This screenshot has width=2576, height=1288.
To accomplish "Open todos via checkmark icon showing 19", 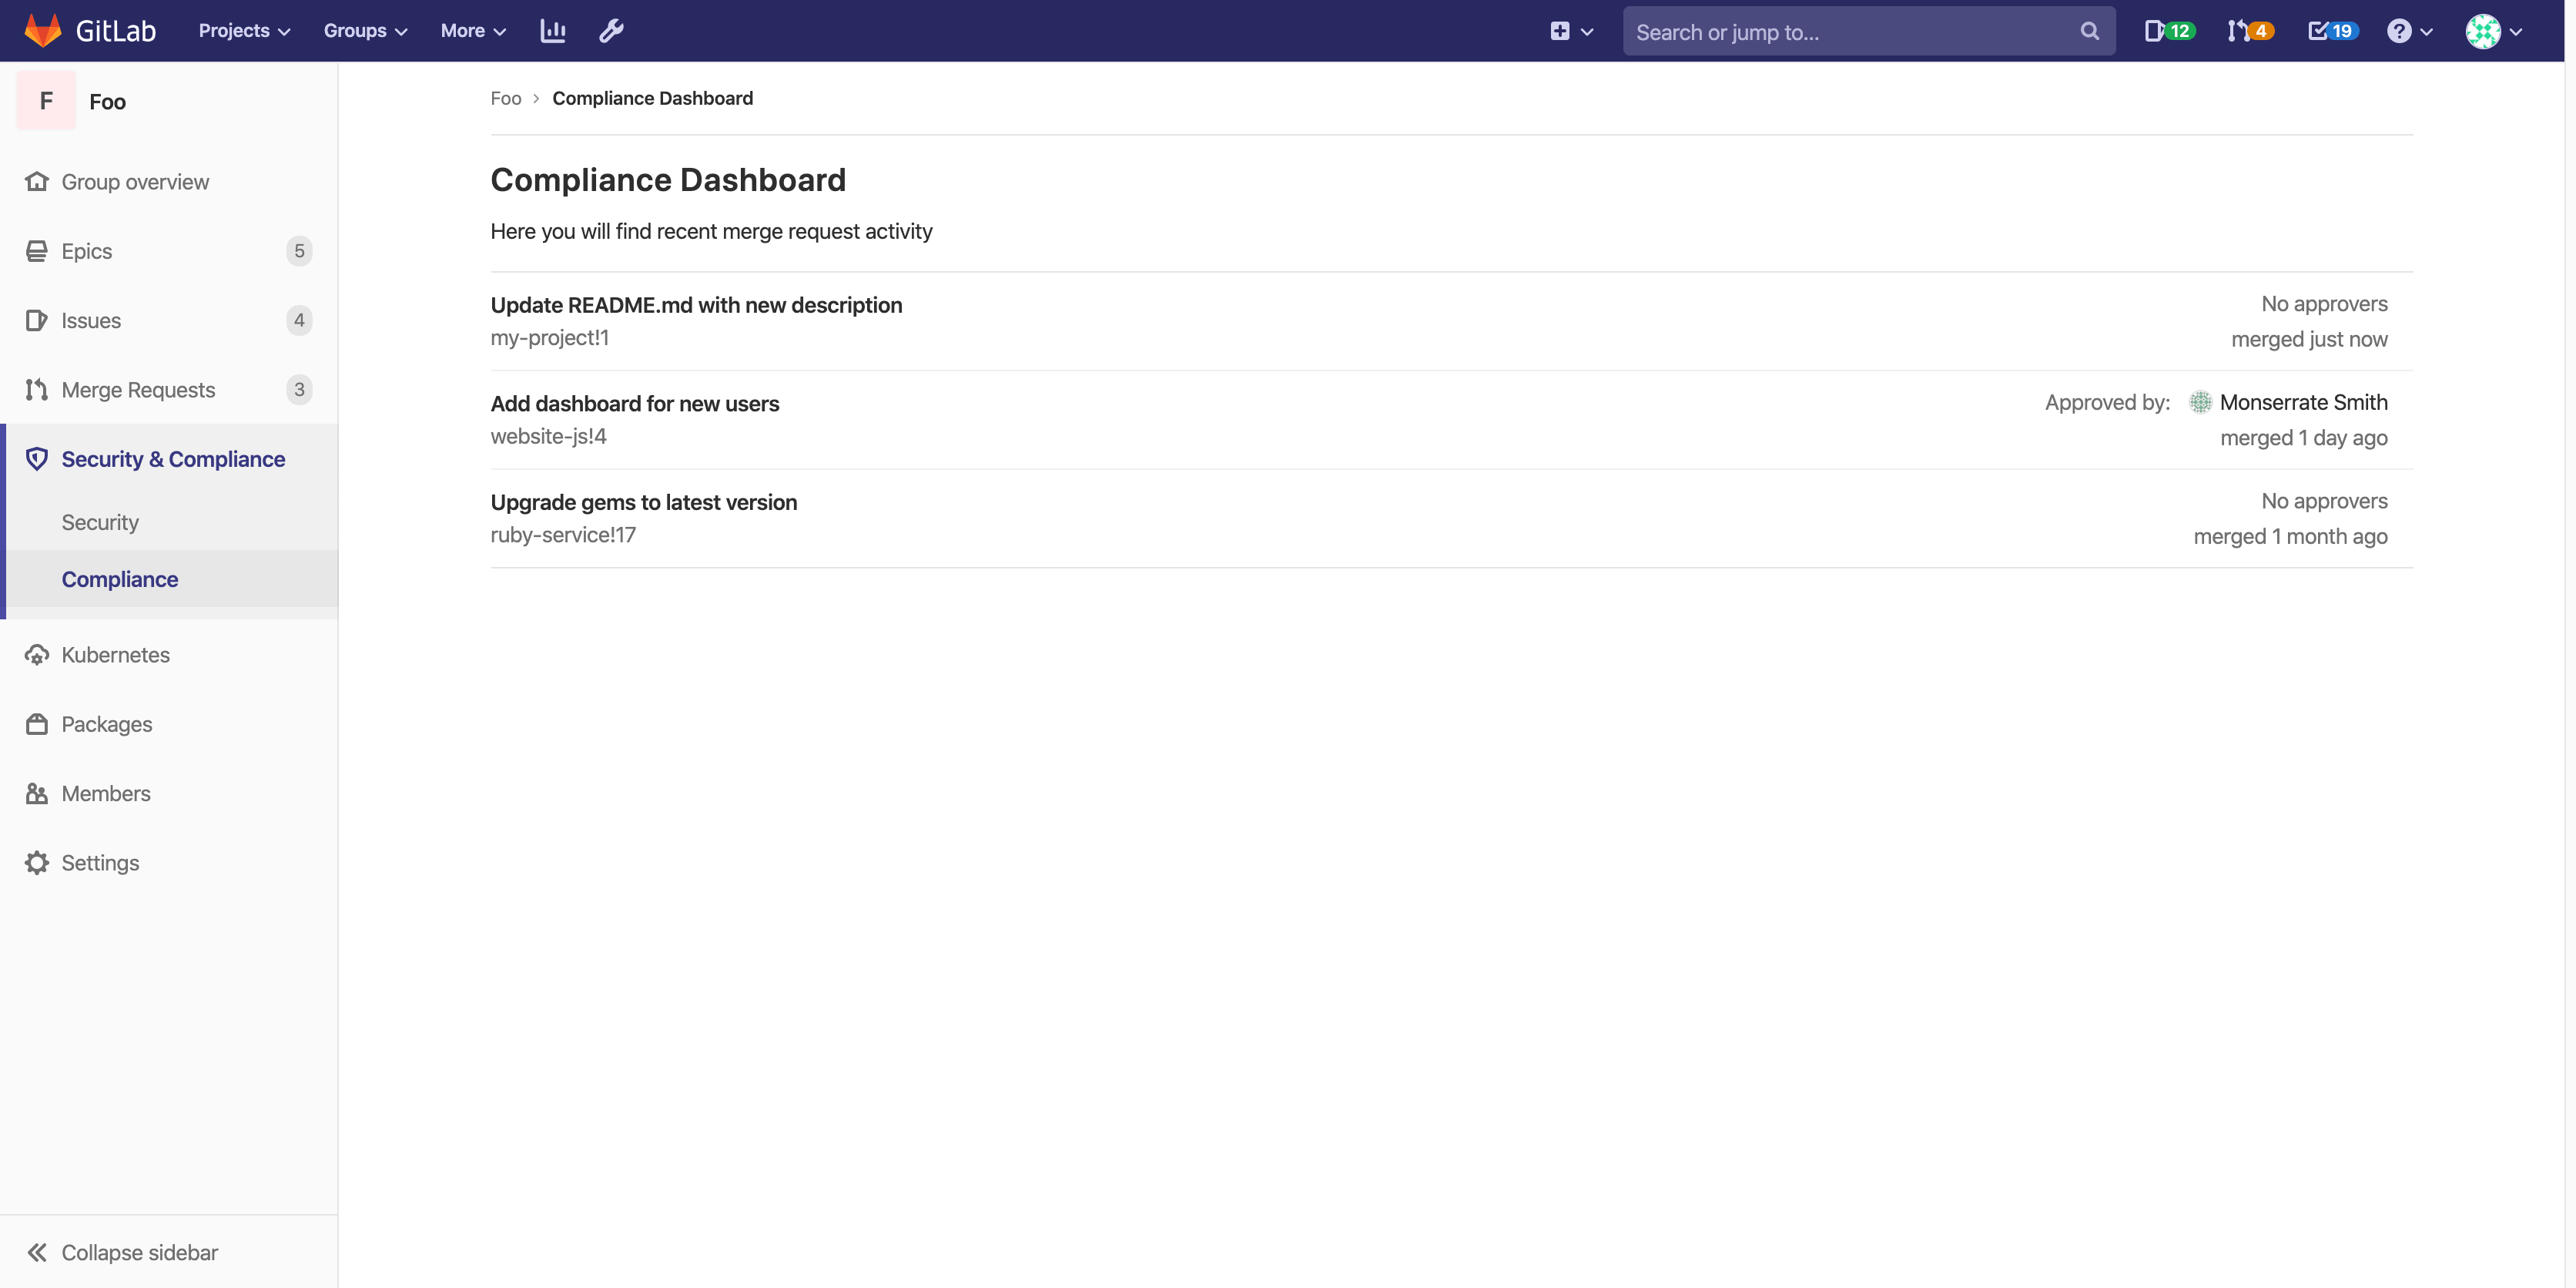I will (x=2331, y=30).
